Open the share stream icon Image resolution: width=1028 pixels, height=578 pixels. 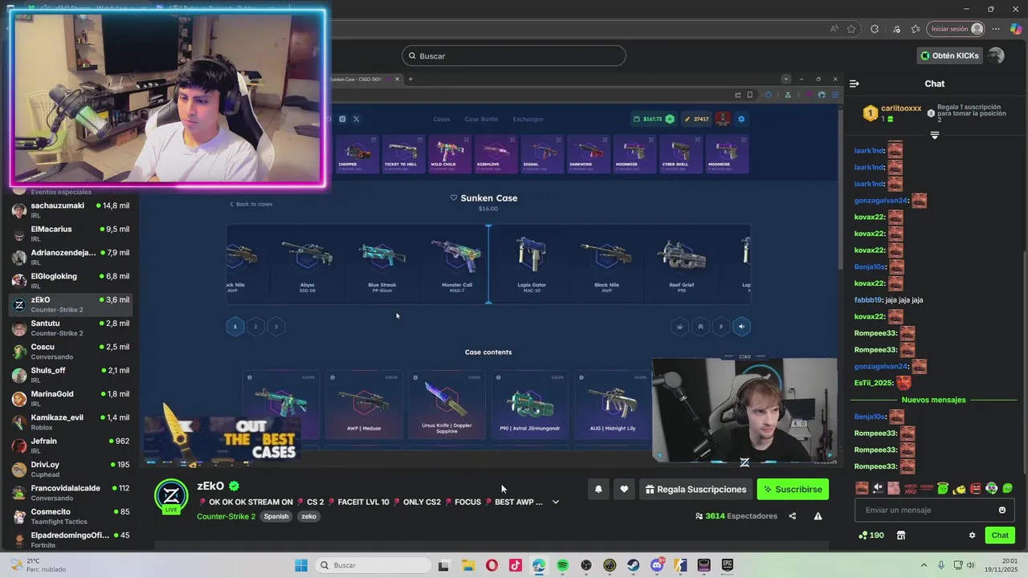coord(792,516)
